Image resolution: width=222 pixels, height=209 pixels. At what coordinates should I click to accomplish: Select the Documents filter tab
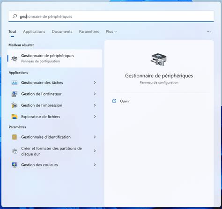coord(62,31)
